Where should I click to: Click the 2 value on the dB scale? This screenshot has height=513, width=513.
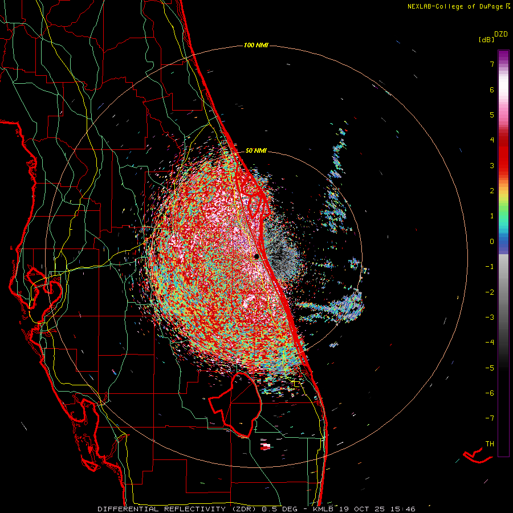click(492, 191)
